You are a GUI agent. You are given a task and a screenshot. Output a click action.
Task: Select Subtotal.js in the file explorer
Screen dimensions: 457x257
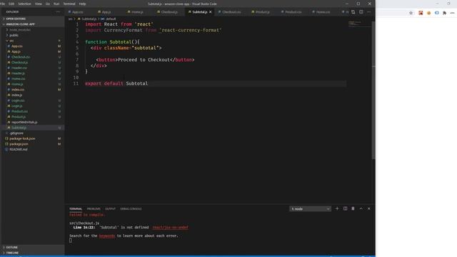coord(19,128)
